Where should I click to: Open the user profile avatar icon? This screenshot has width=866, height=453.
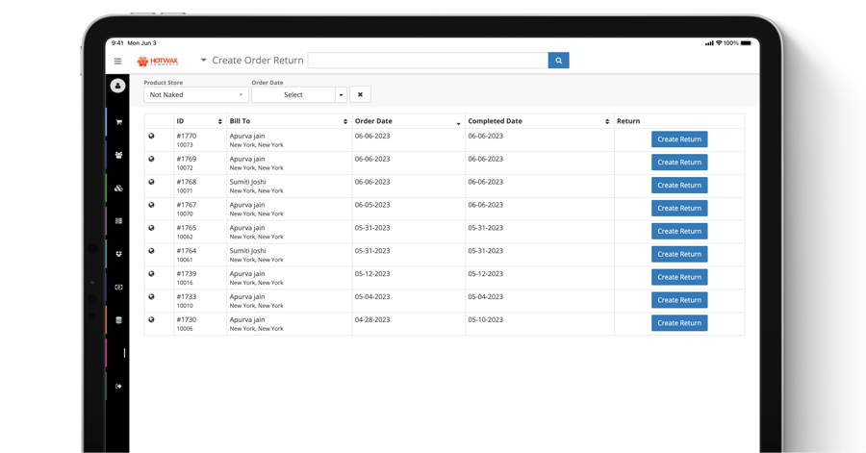pos(117,86)
